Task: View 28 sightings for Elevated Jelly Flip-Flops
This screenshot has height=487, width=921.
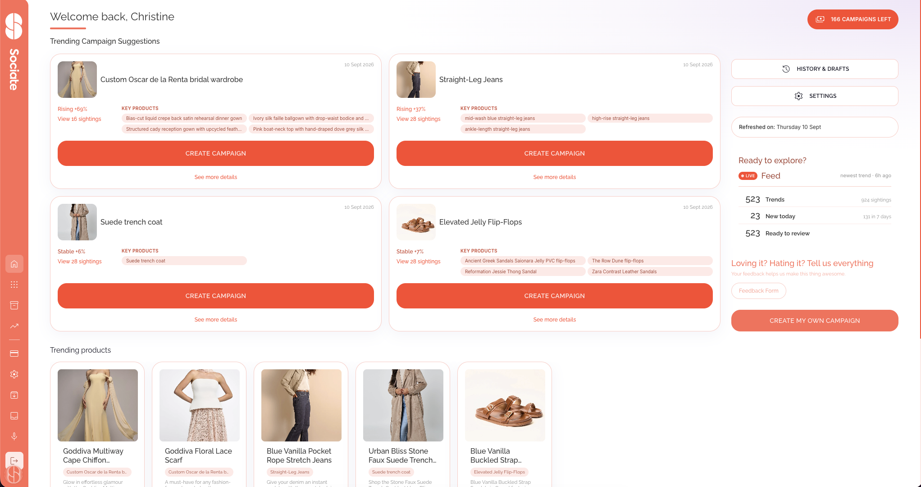Action: (x=418, y=262)
